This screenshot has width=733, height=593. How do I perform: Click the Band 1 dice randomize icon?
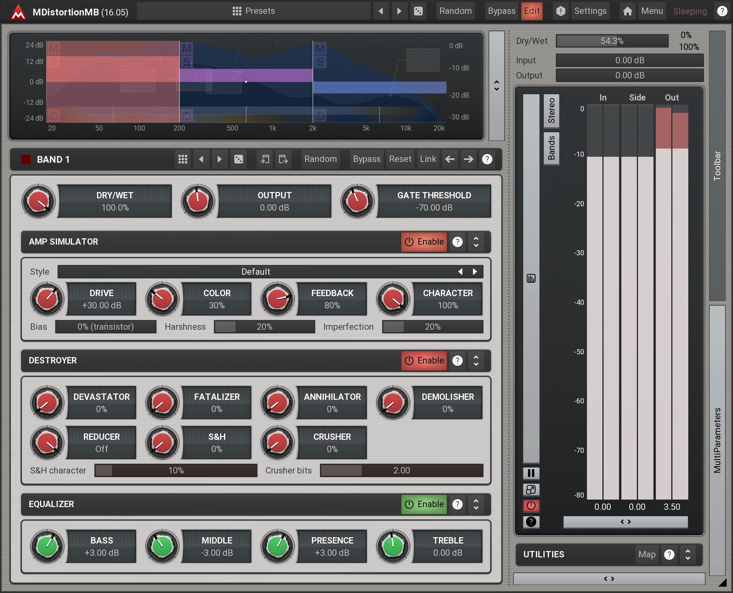[238, 159]
